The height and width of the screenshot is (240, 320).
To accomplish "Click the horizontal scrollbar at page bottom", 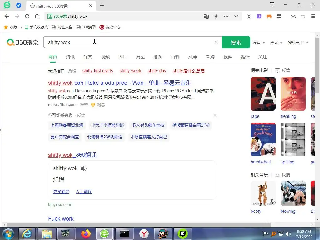I will tap(139, 225).
